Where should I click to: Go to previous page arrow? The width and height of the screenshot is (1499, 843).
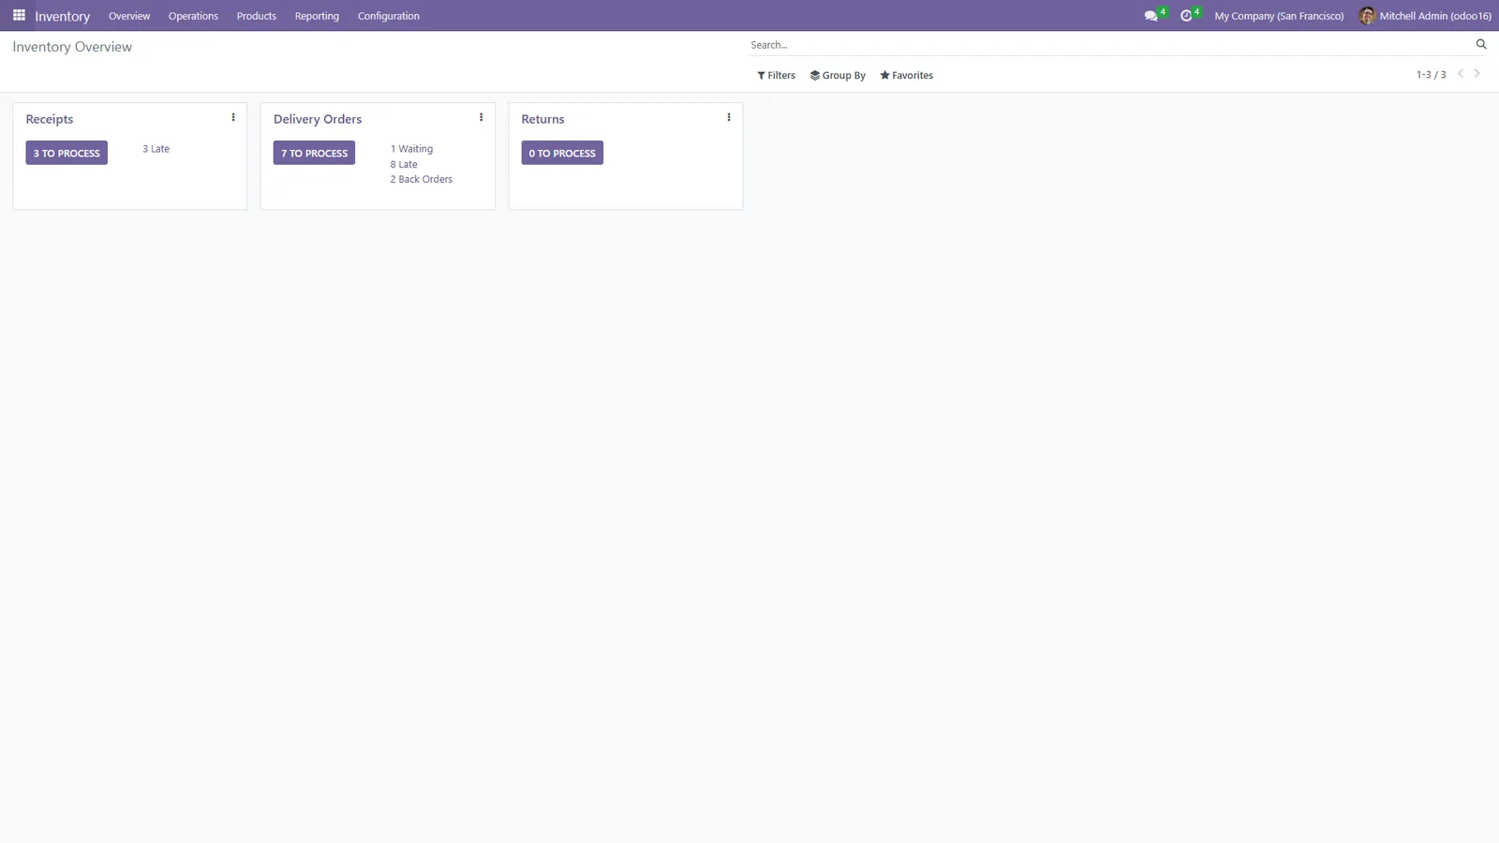(x=1461, y=74)
